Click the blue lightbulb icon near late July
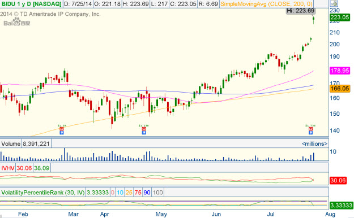Image resolution: width=354 pixels, height=218 pixels. tap(310, 133)
